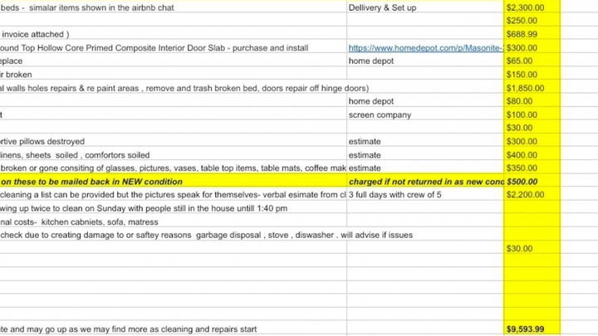Select the 'may go up as we may find more' cell
598x336 pixels.
pos(173,329)
